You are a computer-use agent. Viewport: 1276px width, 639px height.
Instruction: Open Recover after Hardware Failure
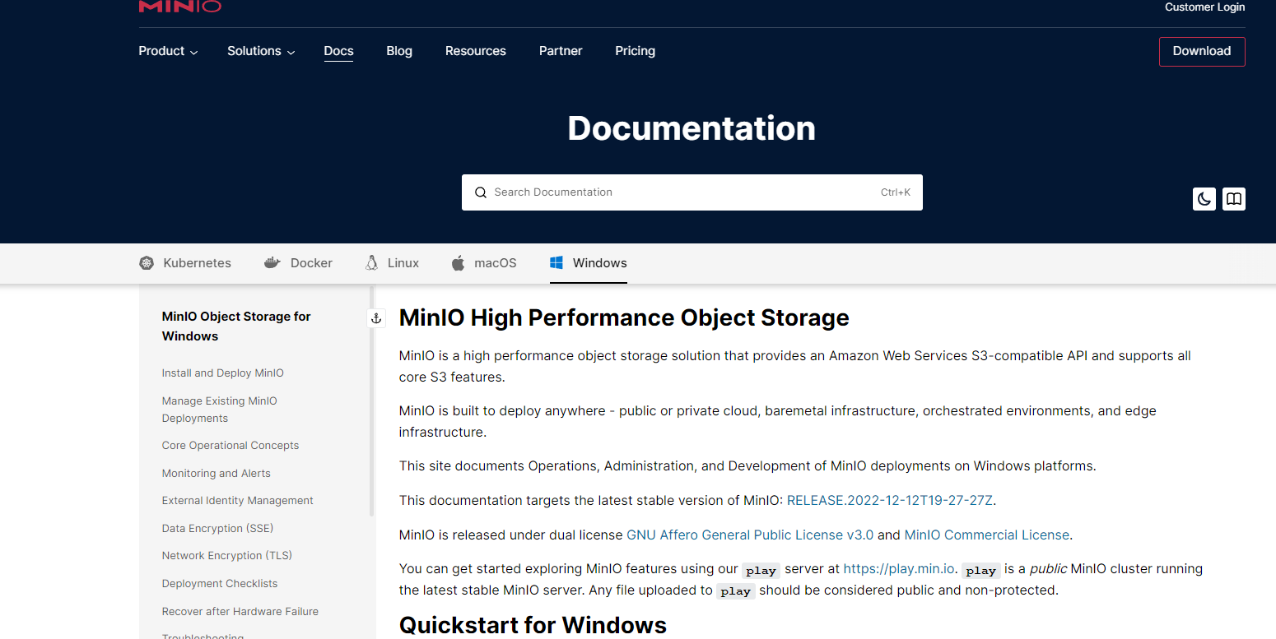tap(240, 612)
